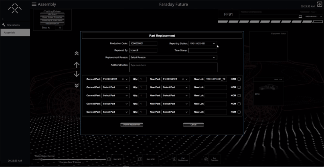Click New Lot field containing VA01-0010-R1_TE
The image size is (324, 167).
(216, 79)
